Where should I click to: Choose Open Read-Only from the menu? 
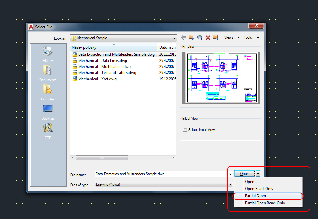click(x=259, y=189)
